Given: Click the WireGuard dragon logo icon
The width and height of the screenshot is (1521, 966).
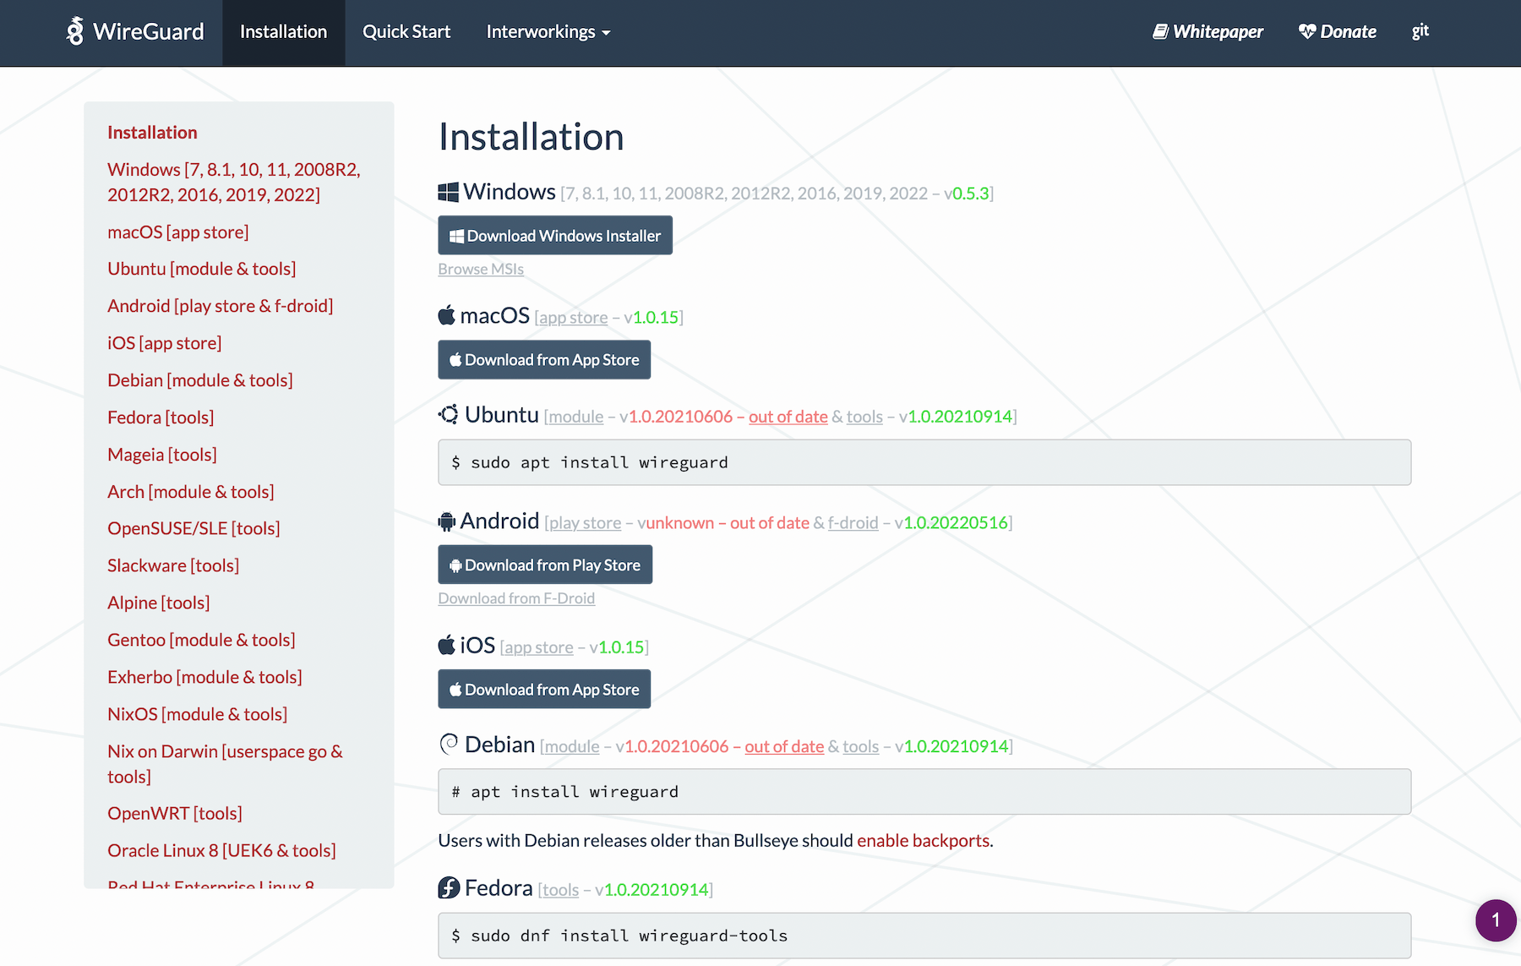Looking at the screenshot, I should point(75,31).
